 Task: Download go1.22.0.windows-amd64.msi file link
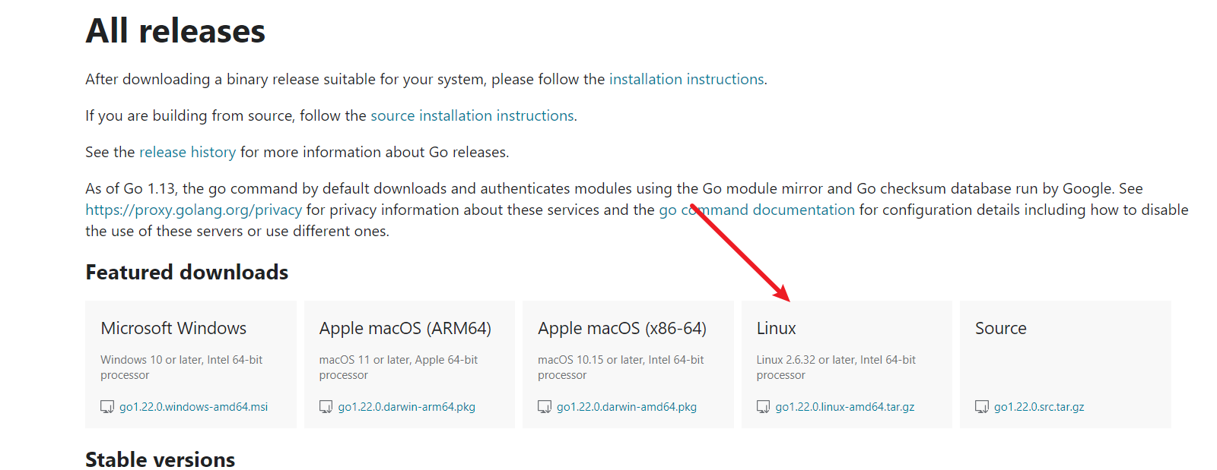(x=193, y=407)
